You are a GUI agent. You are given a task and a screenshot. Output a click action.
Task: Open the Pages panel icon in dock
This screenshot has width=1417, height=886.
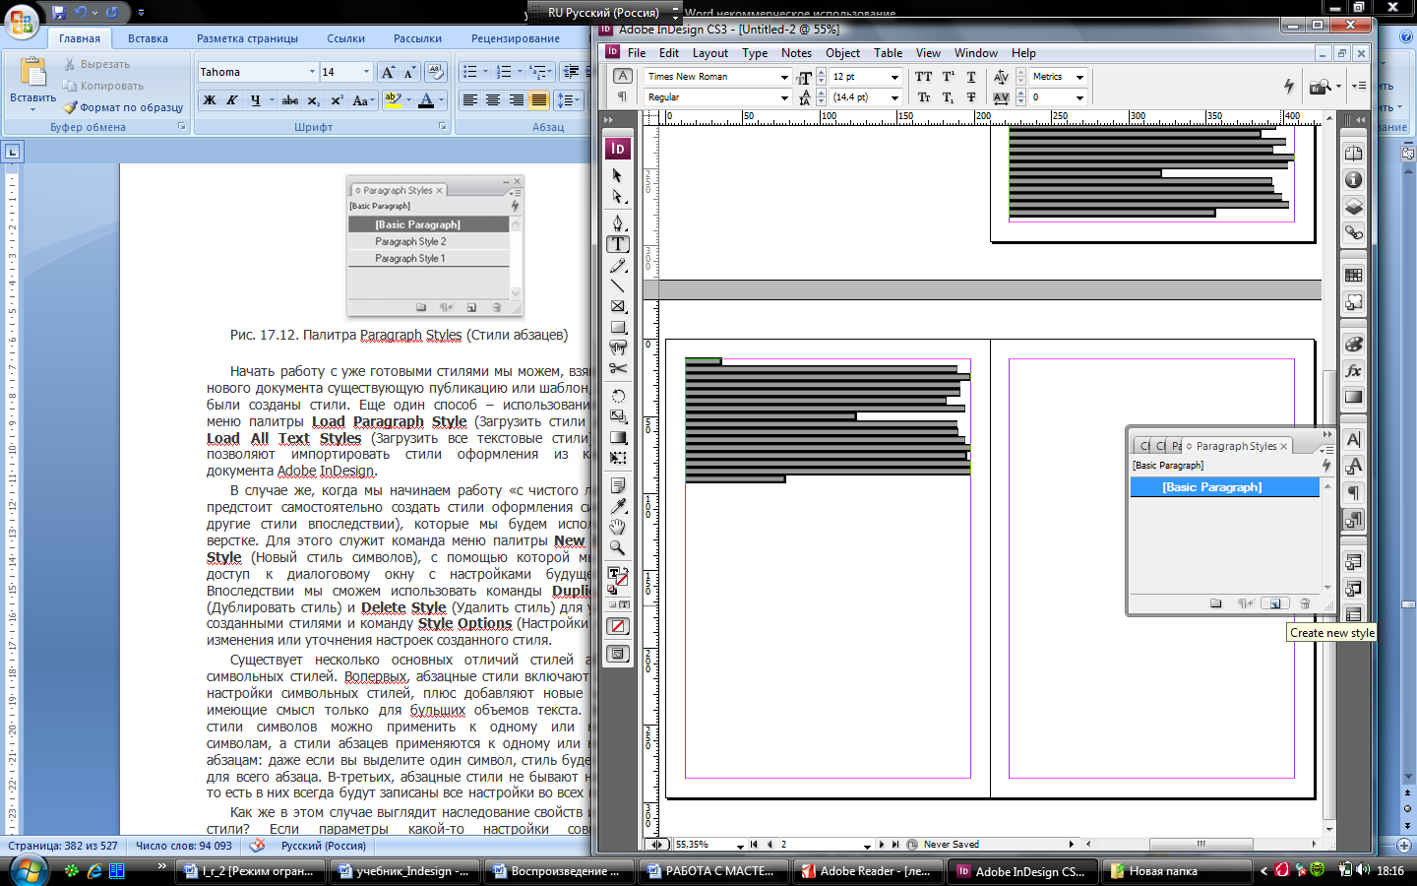click(x=1354, y=153)
